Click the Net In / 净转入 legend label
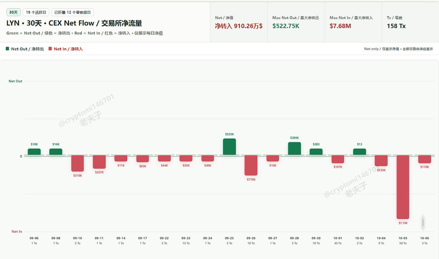 tap(68, 49)
